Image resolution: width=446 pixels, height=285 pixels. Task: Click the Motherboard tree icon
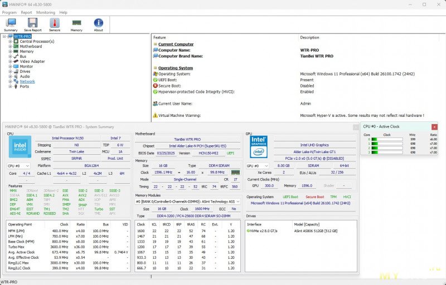16,46
